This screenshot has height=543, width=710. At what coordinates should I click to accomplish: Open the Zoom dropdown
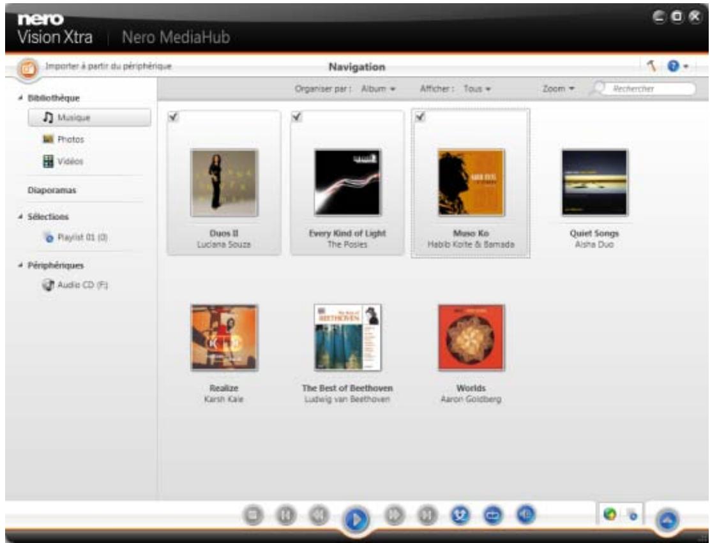pos(559,89)
